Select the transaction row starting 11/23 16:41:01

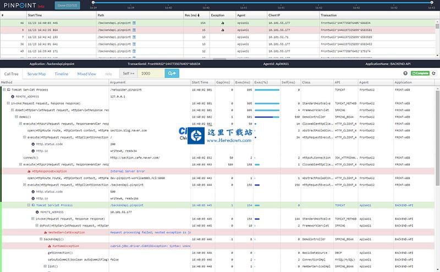point(218,44)
